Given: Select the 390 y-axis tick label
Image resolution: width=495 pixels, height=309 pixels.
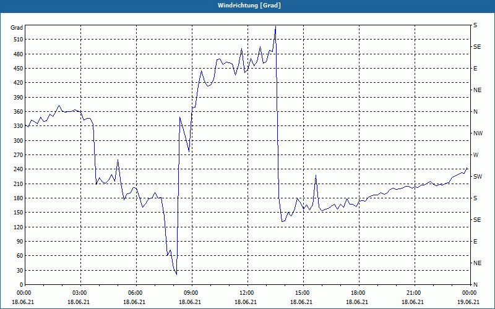Looking at the screenshot, I should 19,97.
